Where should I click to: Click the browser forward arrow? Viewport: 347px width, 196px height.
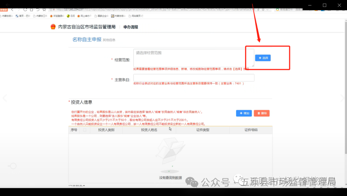18,10
